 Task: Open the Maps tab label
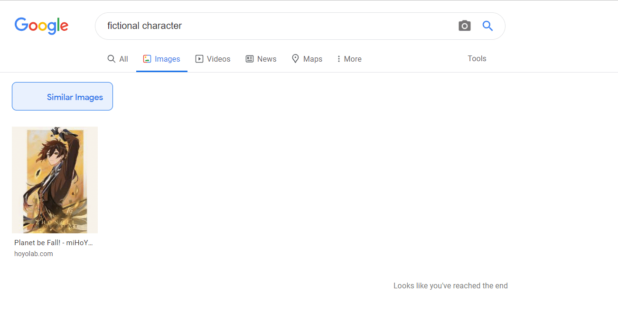tap(312, 59)
